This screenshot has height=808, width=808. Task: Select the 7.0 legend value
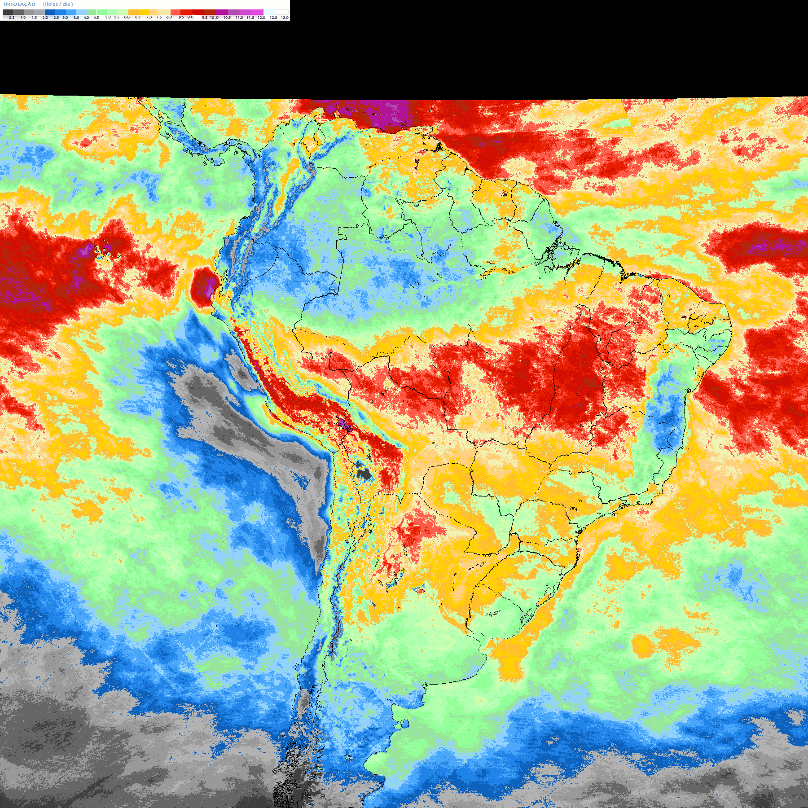(149, 17)
